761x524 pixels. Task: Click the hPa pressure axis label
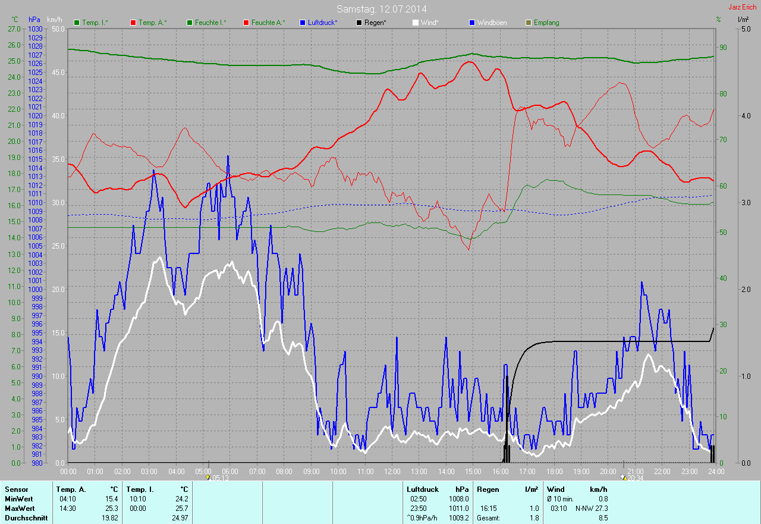[x=34, y=20]
